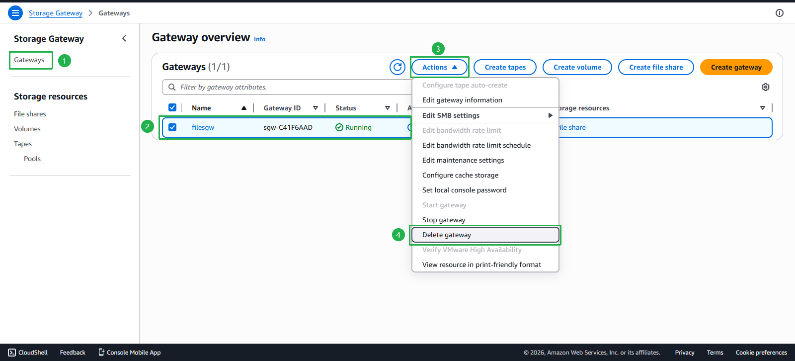Click the Running status cell
795x361 pixels.
353,127
